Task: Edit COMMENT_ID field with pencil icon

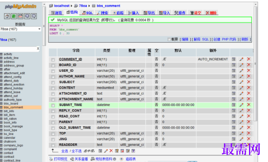Action: 241,59
